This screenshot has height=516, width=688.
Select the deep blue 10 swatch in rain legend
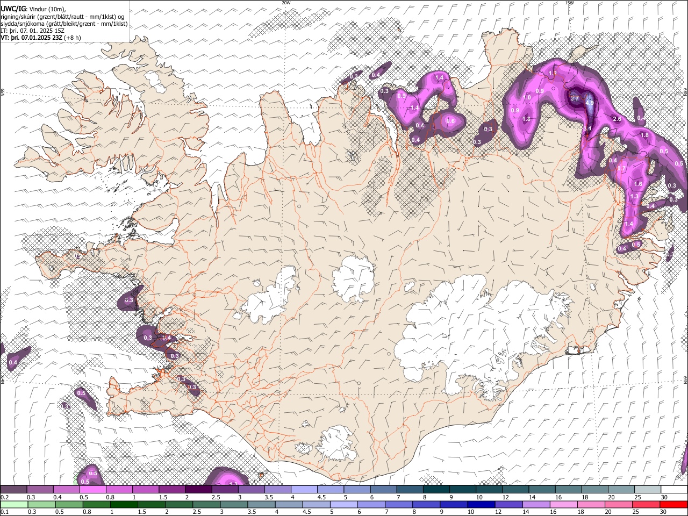click(x=482, y=505)
